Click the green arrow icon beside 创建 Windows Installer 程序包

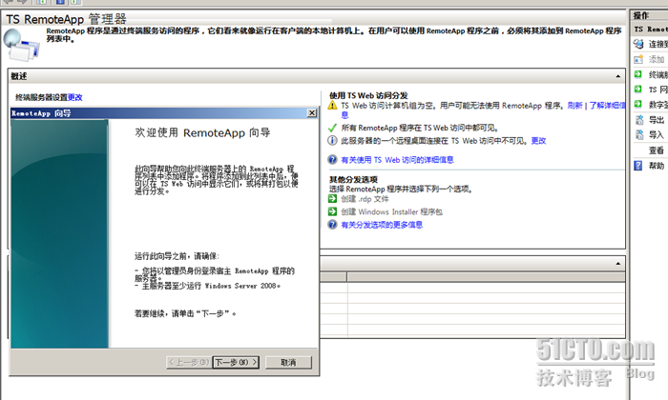[x=332, y=211]
